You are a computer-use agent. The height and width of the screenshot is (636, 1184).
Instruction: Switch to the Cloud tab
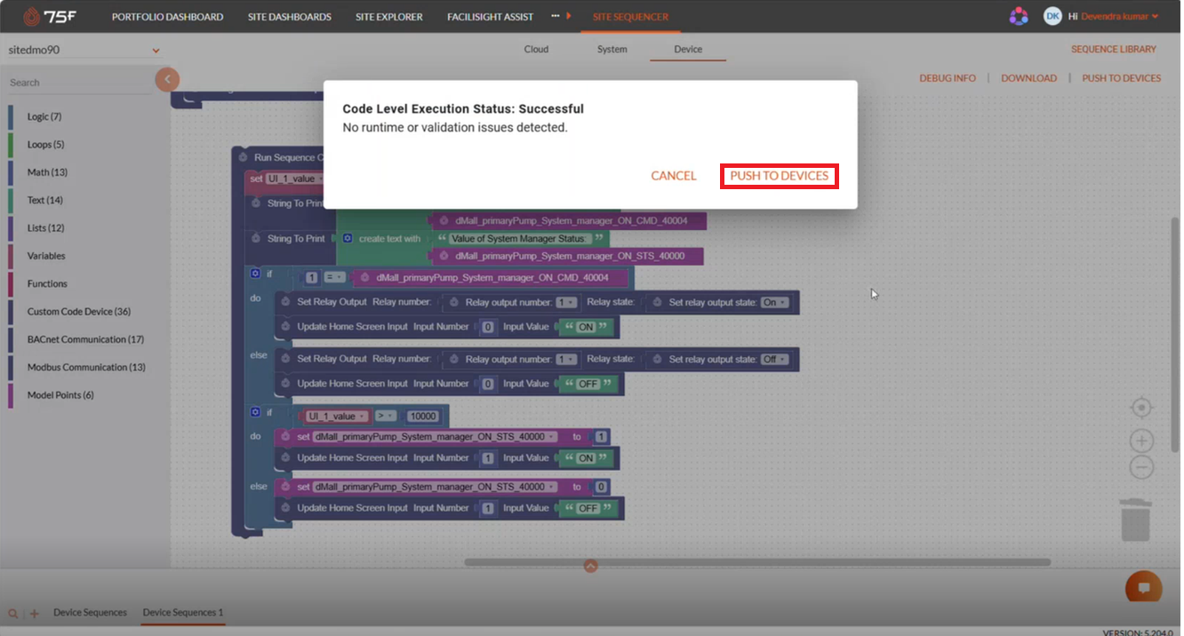click(536, 49)
